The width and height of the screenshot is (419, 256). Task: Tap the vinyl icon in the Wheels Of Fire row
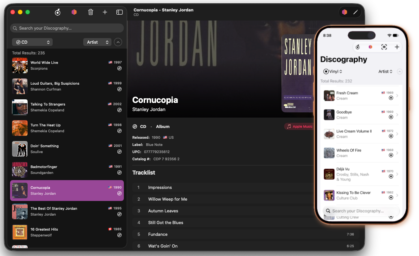coord(391,155)
